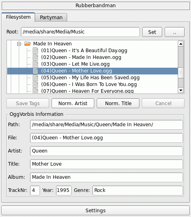Screen dimensions: 191x217
Task: Click into the Path field
Action: (x=106, y=125)
